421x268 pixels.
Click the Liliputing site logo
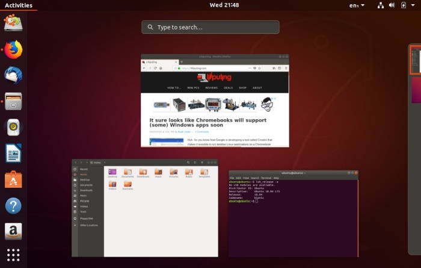coord(214,77)
